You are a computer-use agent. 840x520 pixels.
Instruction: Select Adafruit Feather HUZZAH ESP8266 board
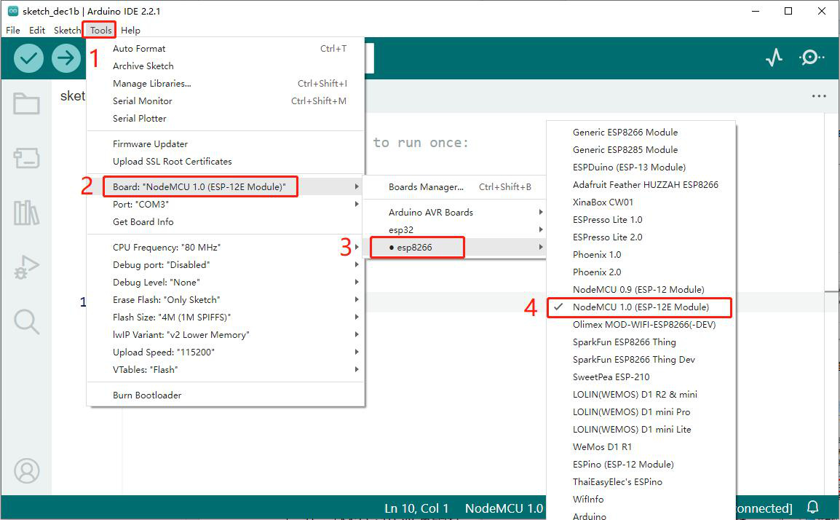tap(641, 184)
